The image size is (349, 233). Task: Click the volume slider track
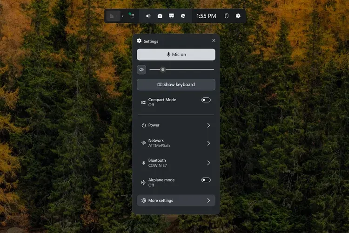click(x=186, y=69)
